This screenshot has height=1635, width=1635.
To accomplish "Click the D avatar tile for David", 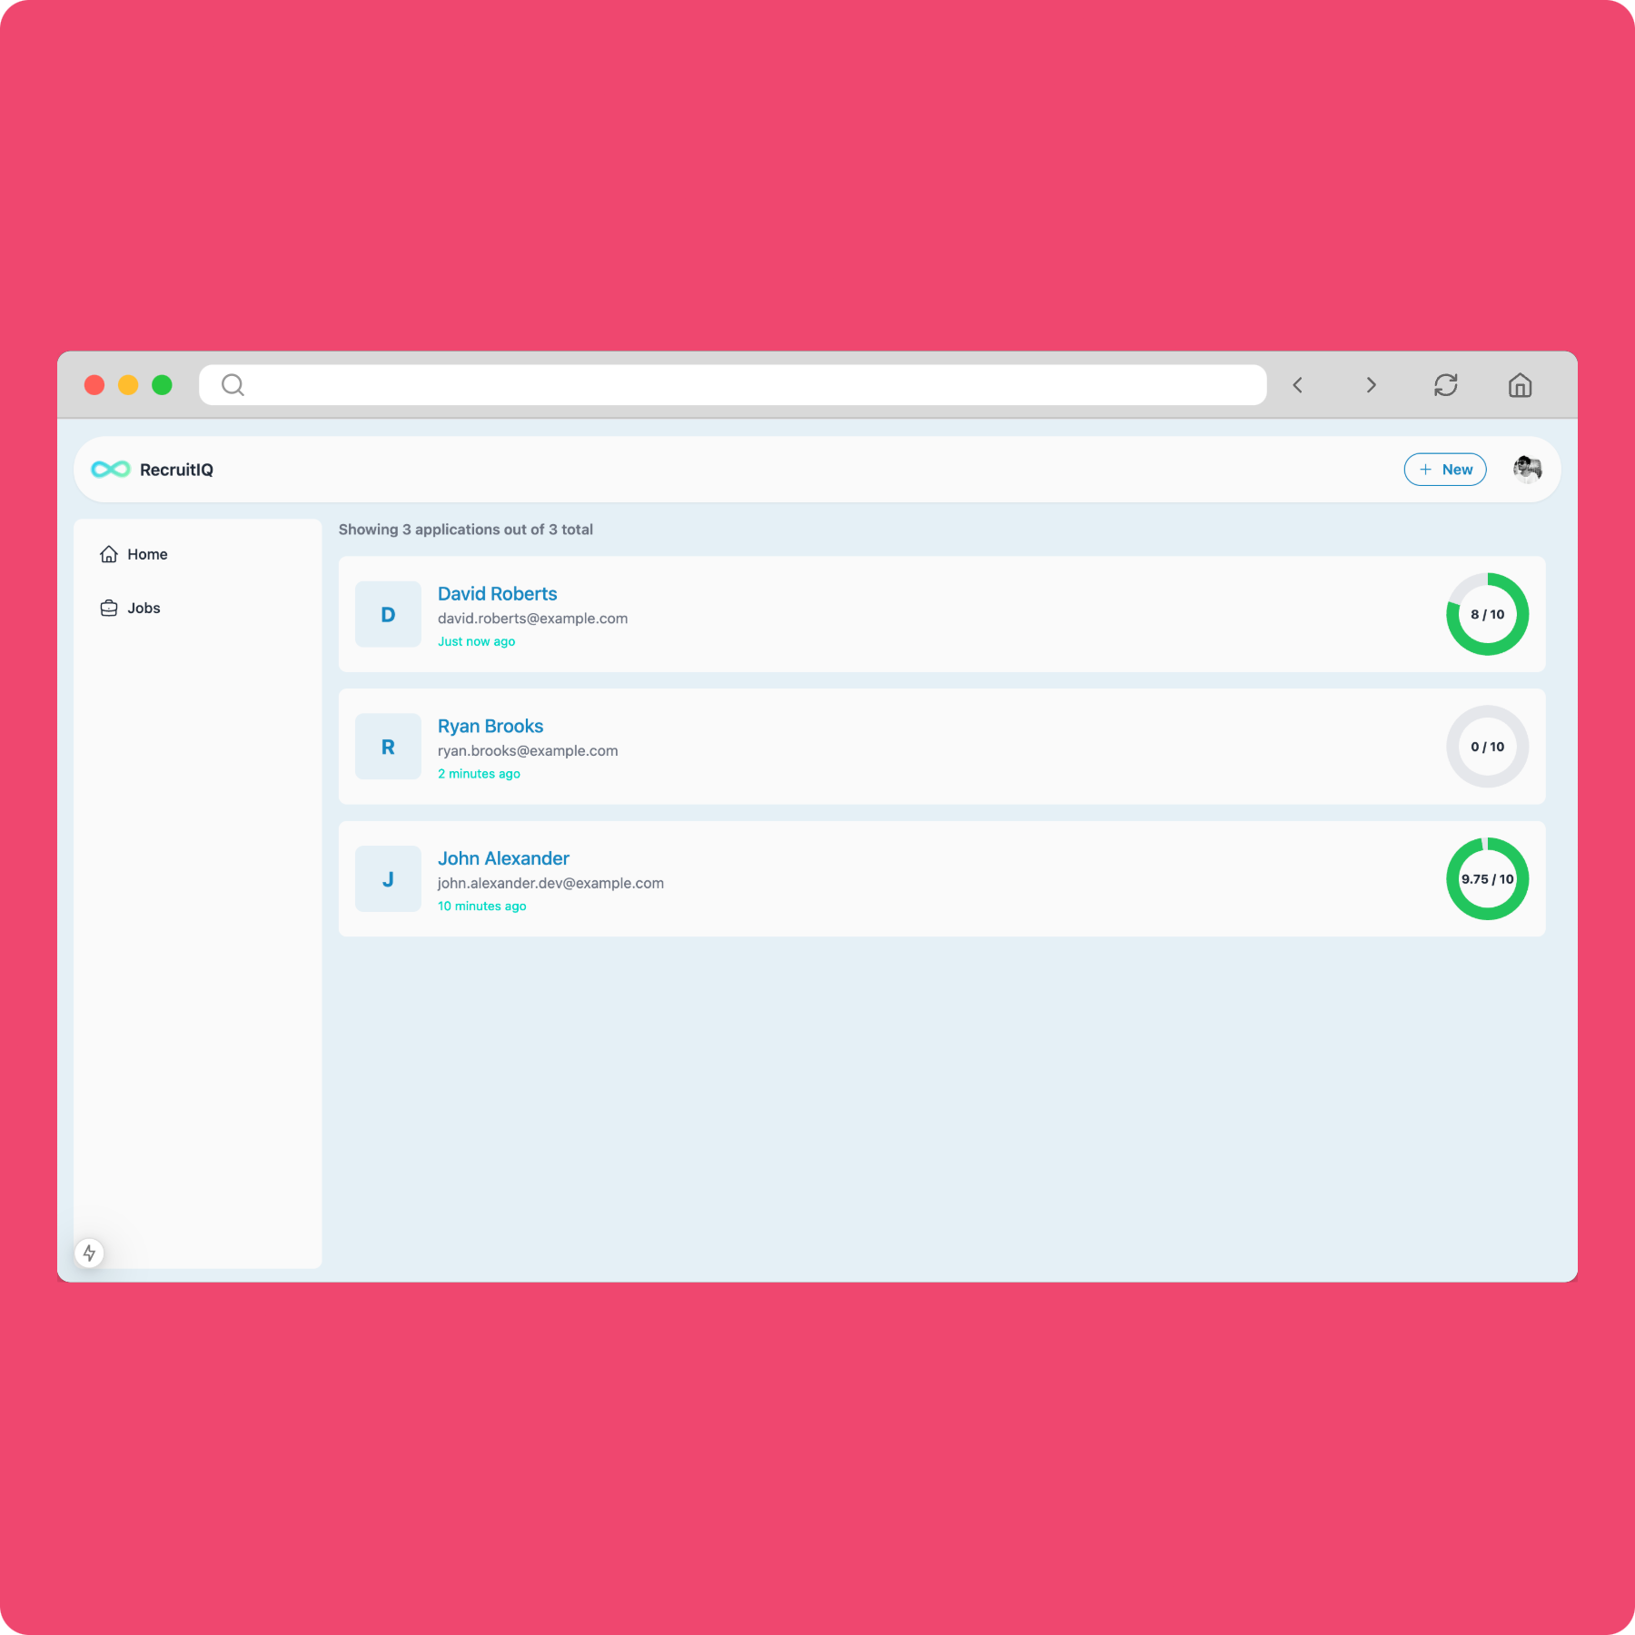I will [388, 614].
